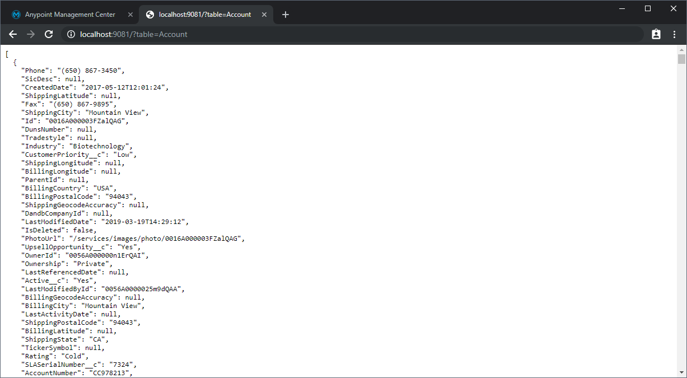
Task: Click the scrollbar up arrow
Action: (681, 49)
